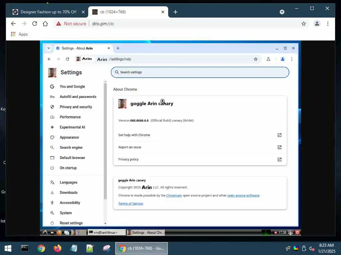Open inner browser three-dot menu
The image size is (341, 255).
[x=292, y=59]
